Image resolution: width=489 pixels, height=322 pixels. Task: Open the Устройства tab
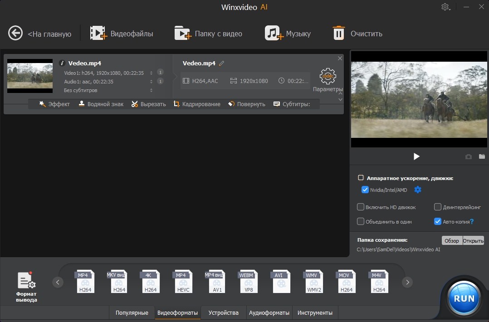tap(223, 313)
